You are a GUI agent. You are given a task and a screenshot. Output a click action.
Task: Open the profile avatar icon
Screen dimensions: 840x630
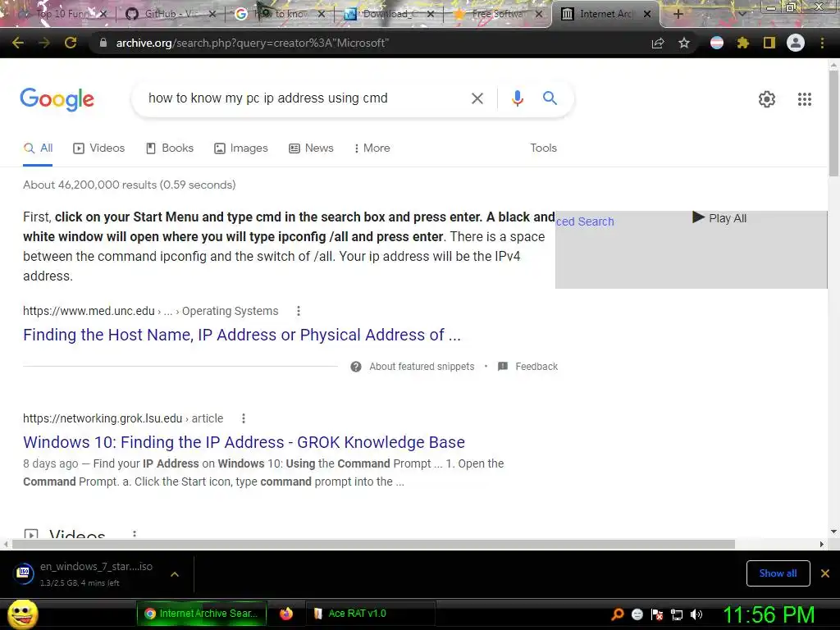(796, 43)
